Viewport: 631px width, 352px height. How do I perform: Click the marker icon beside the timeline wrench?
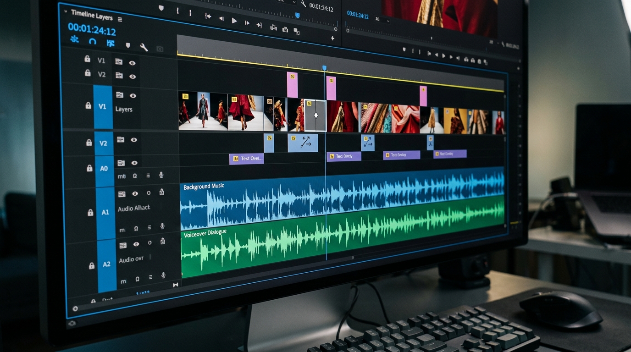pyautogui.click(x=128, y=45)
